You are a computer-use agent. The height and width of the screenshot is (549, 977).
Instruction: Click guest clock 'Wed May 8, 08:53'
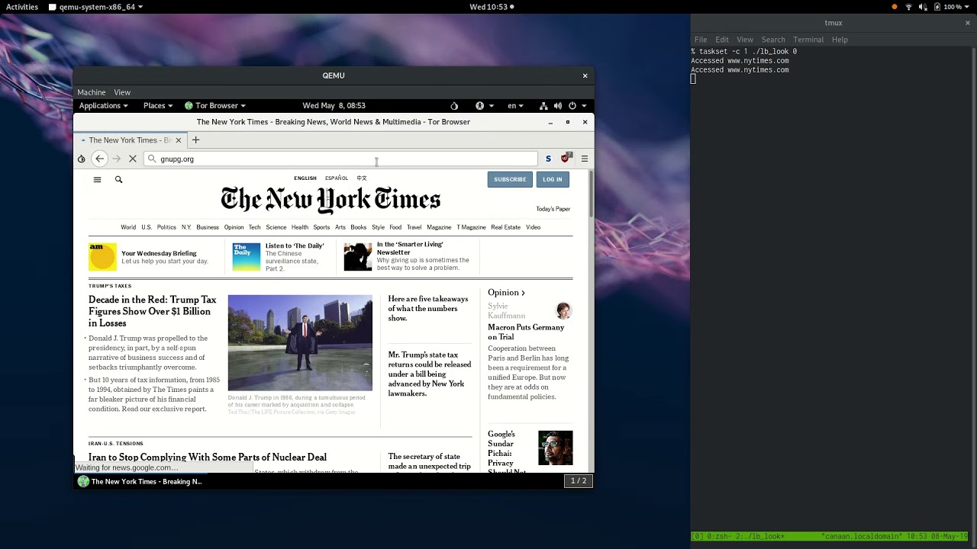334,106
